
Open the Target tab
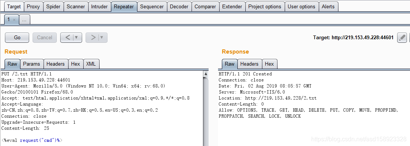pos(14,6)
